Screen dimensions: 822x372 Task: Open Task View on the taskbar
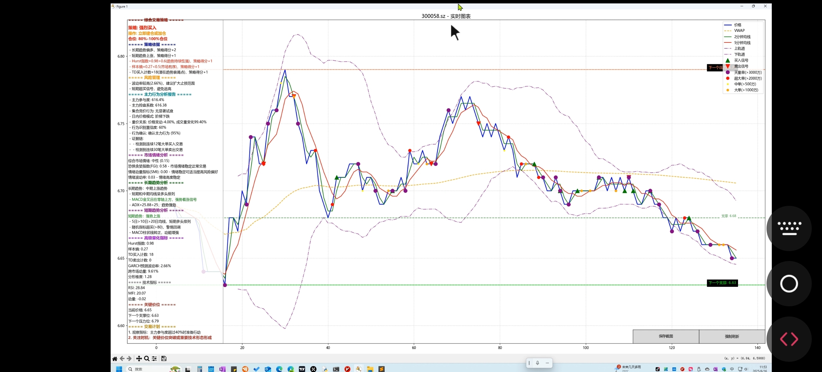[188, 369]
